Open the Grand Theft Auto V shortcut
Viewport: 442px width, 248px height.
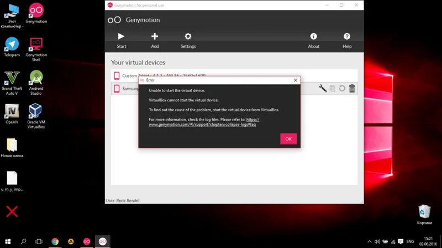tap(12, 83)
